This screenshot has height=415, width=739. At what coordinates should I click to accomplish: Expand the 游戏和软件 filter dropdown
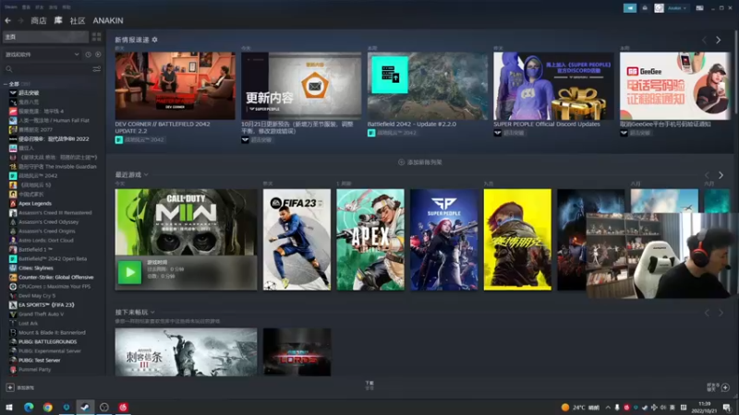coord(42,54)
